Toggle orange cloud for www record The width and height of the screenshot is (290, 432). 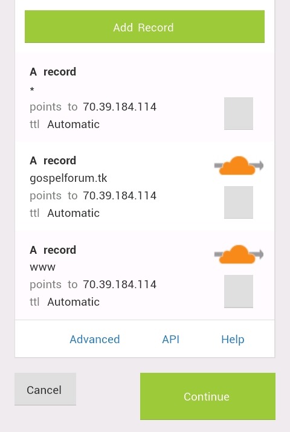click(239, 254)
